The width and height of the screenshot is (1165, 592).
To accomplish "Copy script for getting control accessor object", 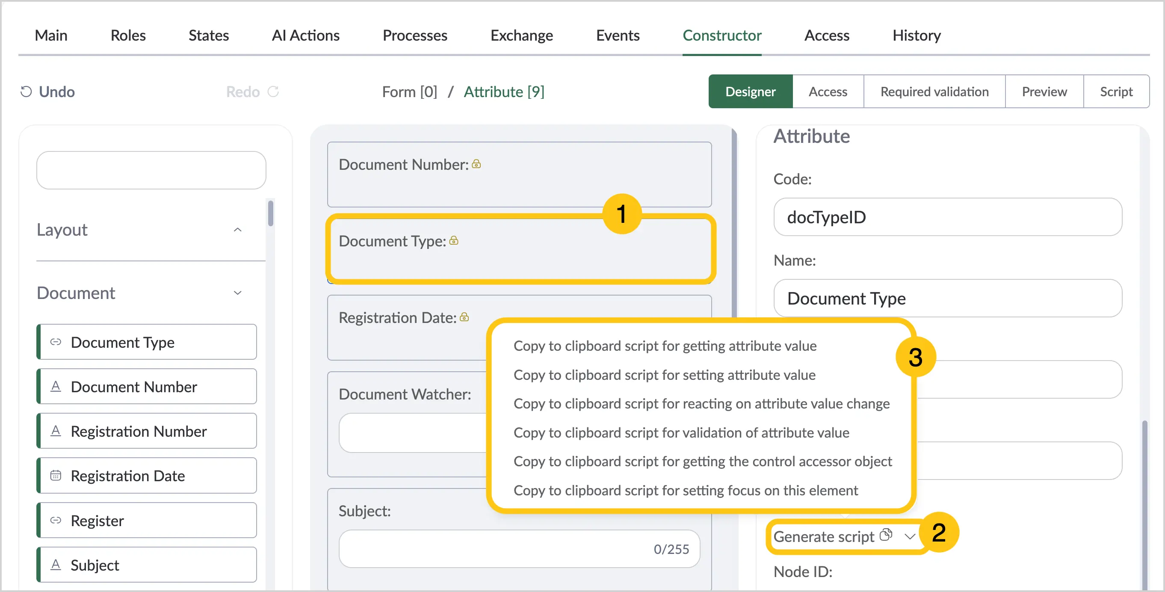I will (702, 461).
